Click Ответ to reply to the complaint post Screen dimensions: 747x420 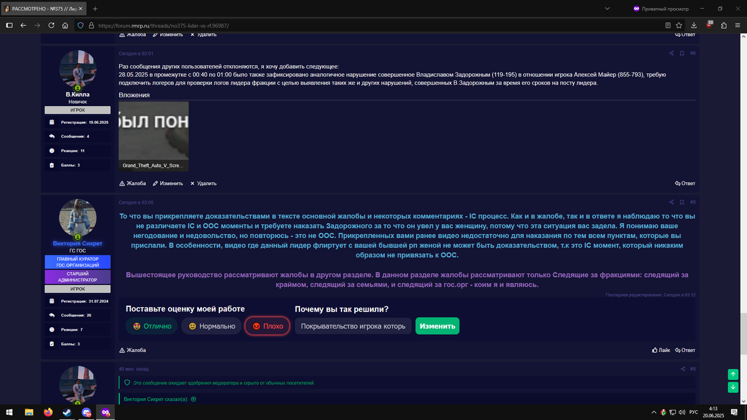684,183
